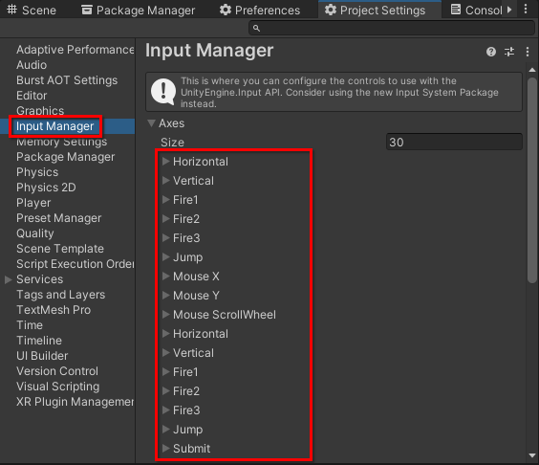
Task: Click the search magnifier icon
Action: click(x=256, y=28)
